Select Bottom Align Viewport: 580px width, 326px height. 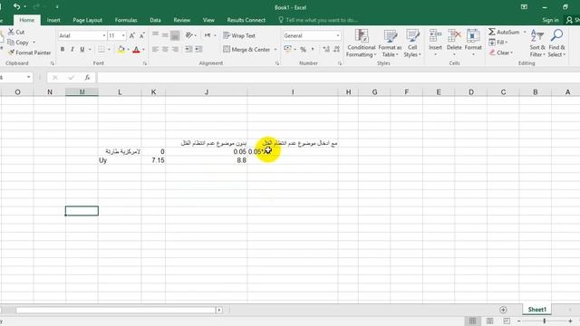(x=175, y=35)
